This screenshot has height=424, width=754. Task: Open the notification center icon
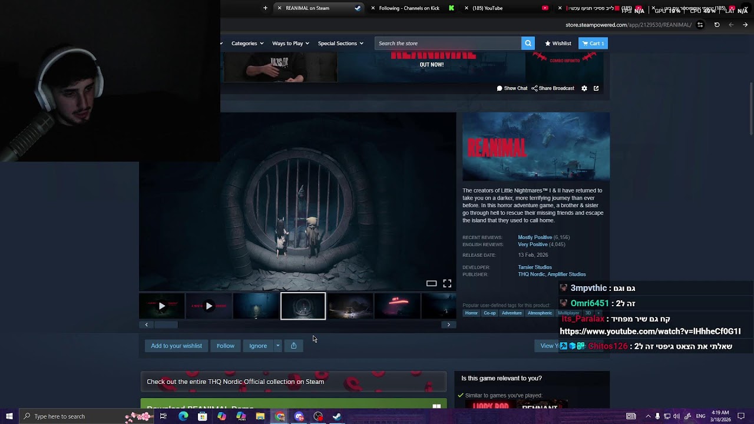click(742, 416)
